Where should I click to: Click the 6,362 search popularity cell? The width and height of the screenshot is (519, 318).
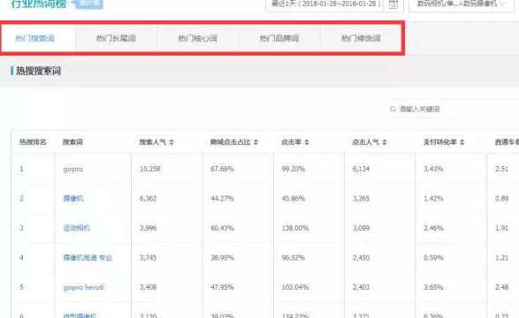tap(148, 199)
